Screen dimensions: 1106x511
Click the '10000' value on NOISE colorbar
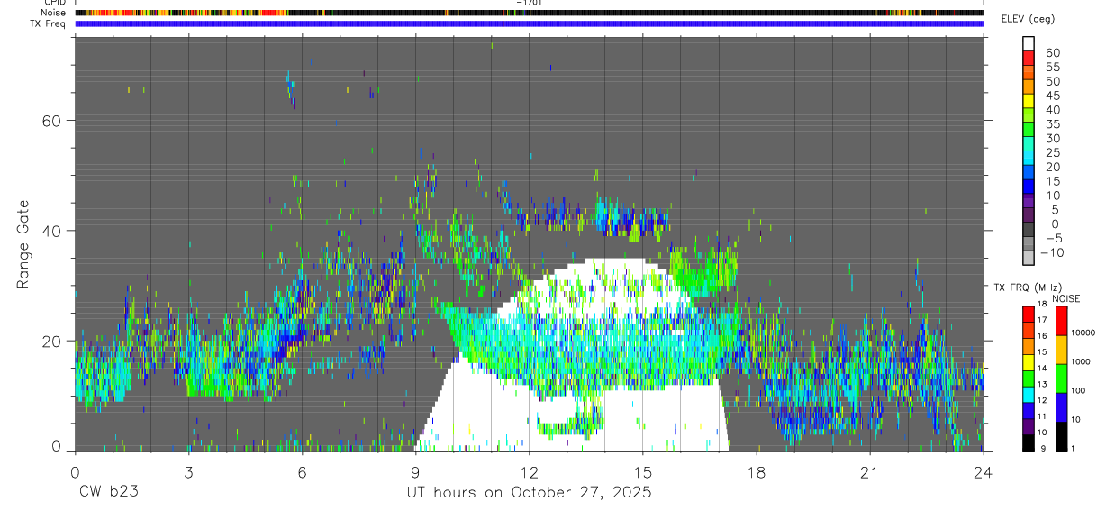point(1083,333)
